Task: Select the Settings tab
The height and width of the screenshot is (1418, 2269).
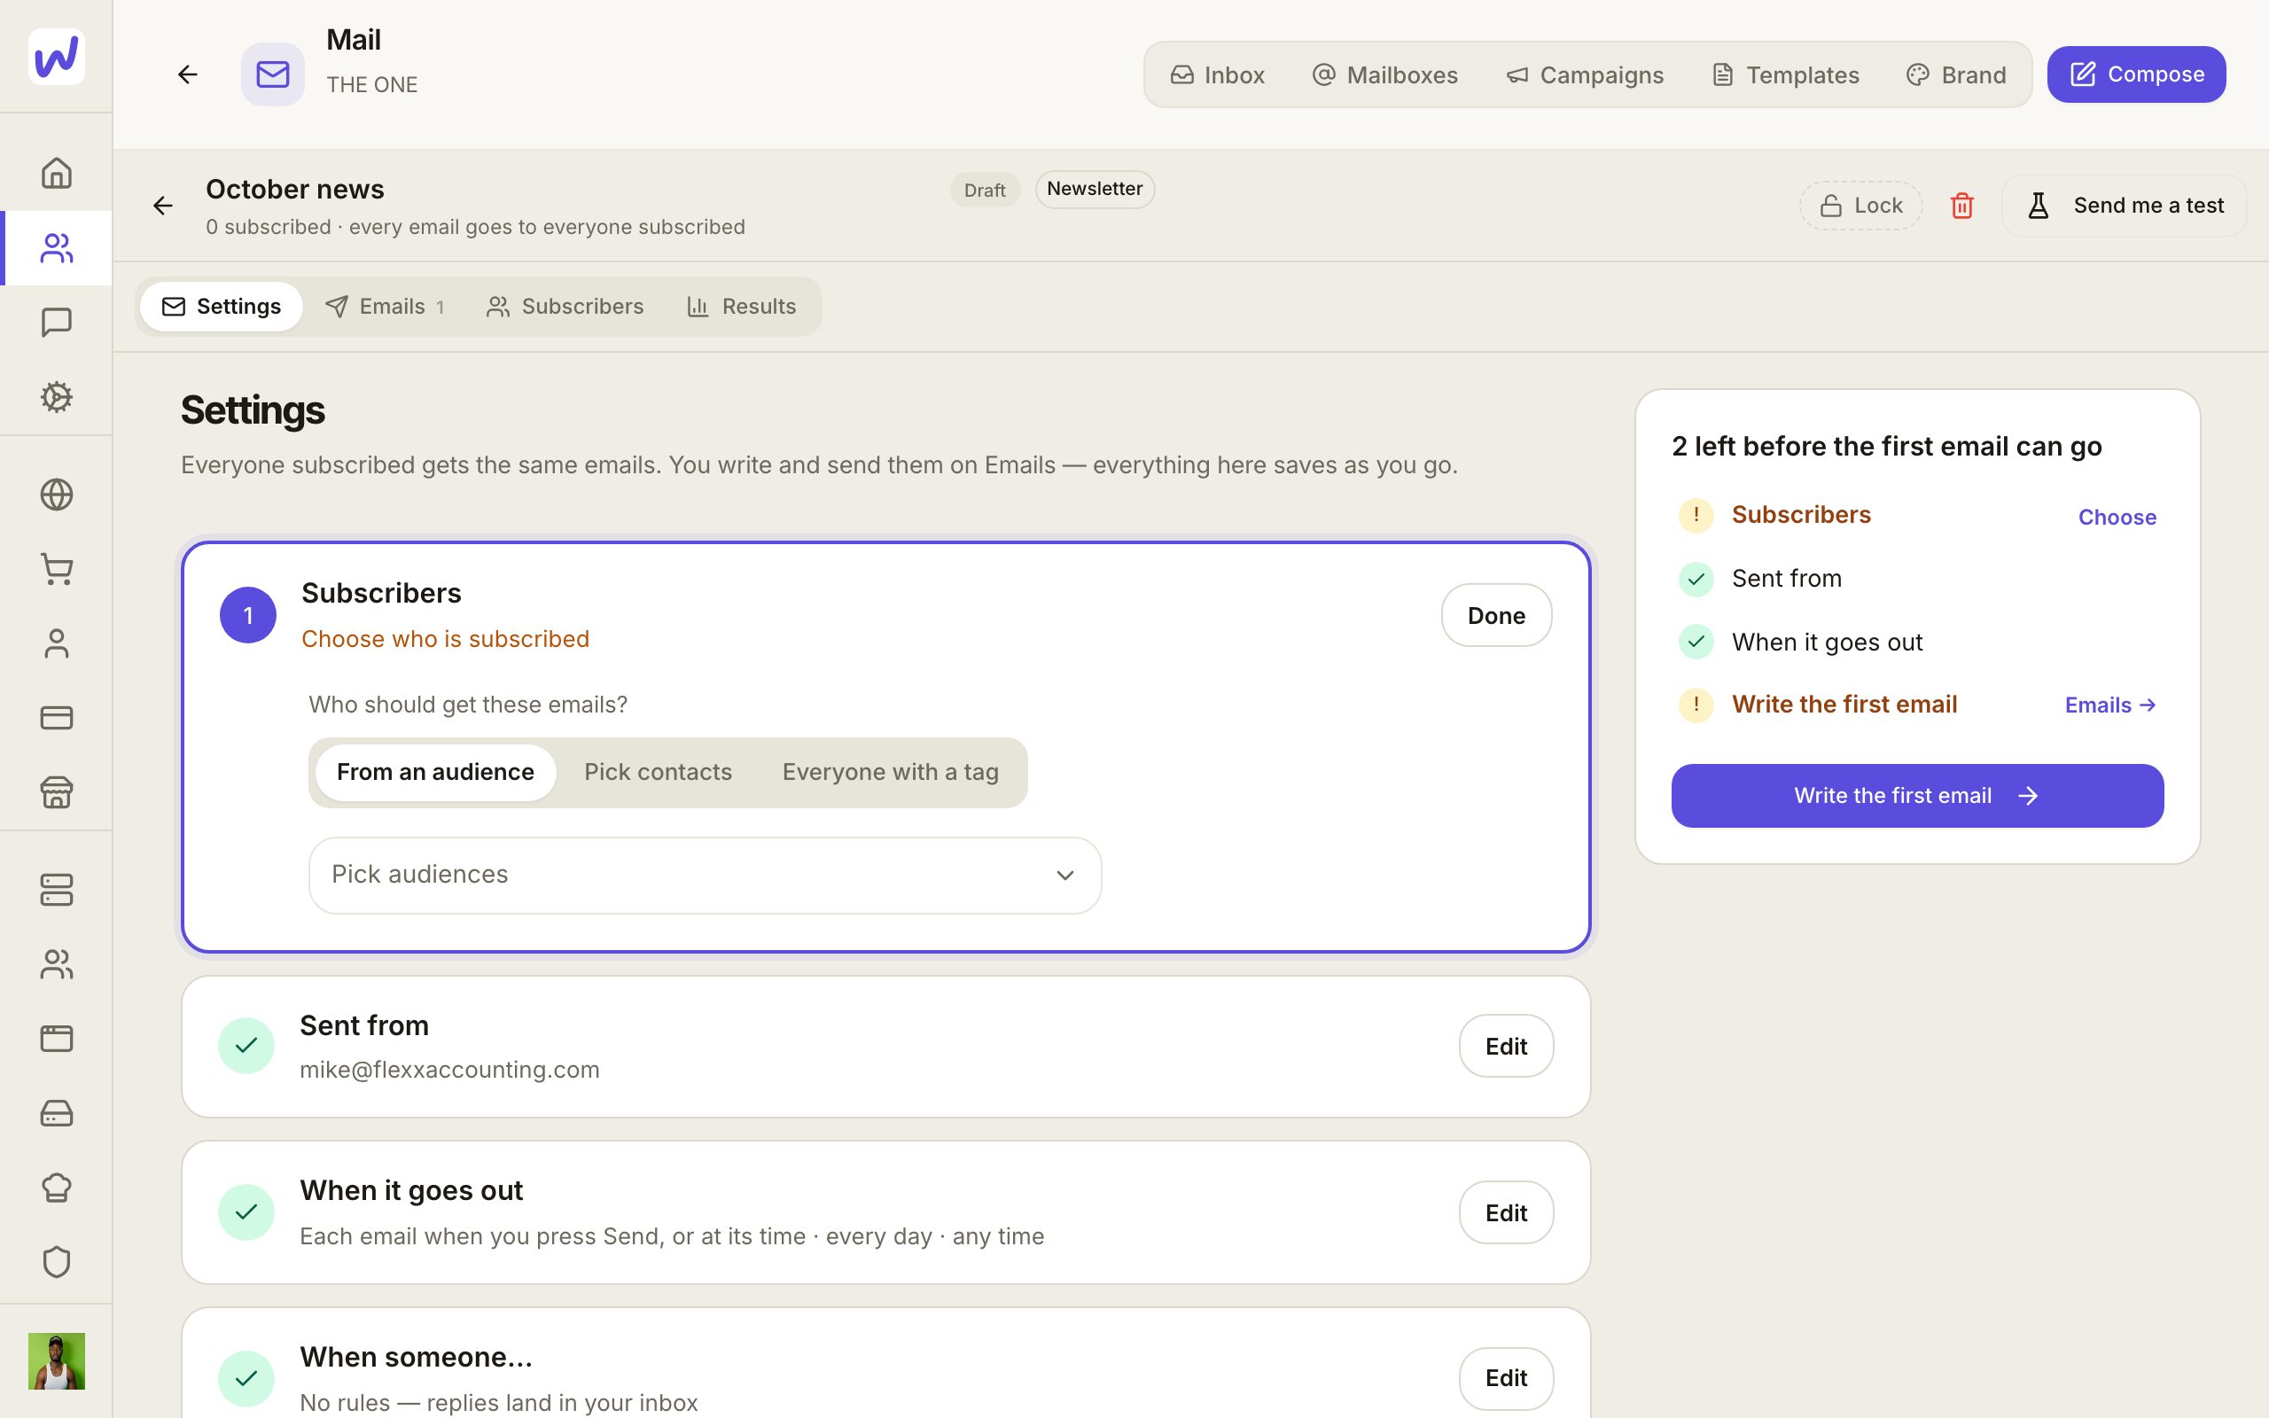Action: pyautogui.click(x=222, y=307)
